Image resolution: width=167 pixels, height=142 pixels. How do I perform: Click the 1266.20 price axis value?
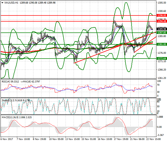coord(161,70)
